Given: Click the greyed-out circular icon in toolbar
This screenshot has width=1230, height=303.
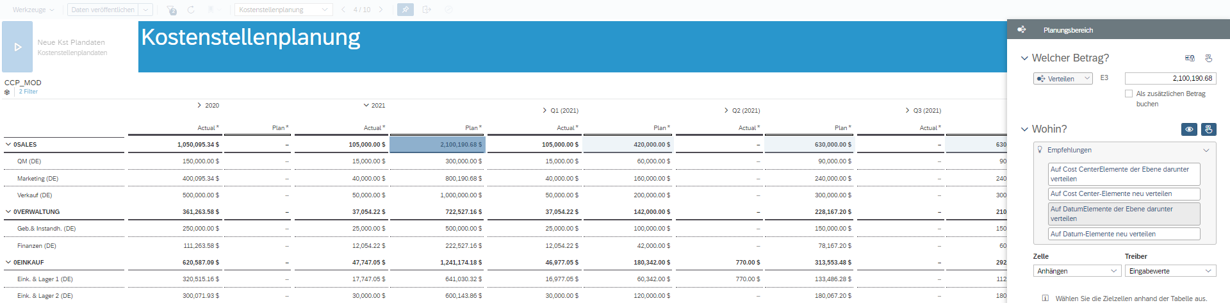Looking at the screenshot, I should pos(448,10).
